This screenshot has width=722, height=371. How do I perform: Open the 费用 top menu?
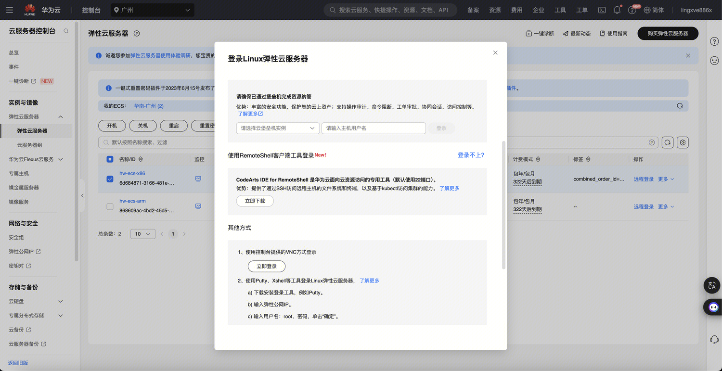516,10
